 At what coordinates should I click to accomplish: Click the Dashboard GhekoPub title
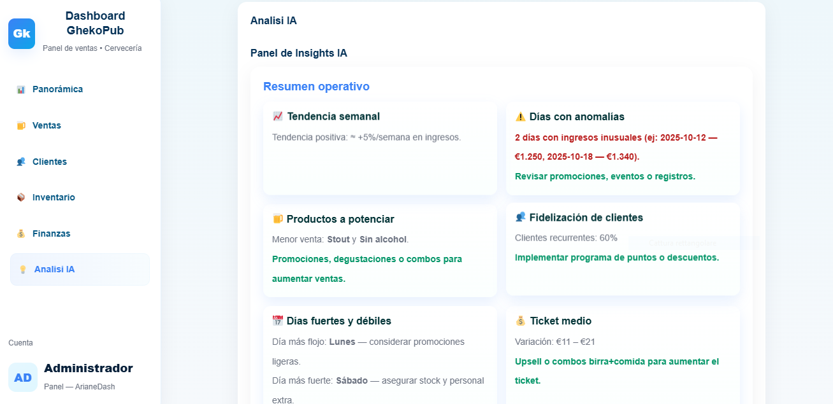click(x=95, y=23)
